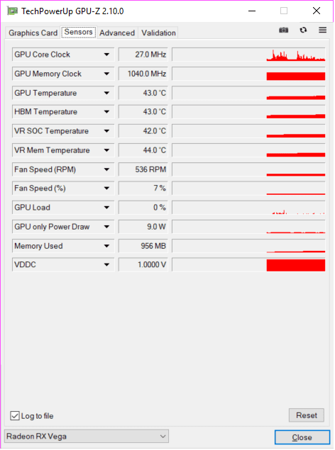The width and height of the screenshot is (335, 450).
Task: Click the 43.0 °C GPU Temperature value field
Action: point(143,93)
